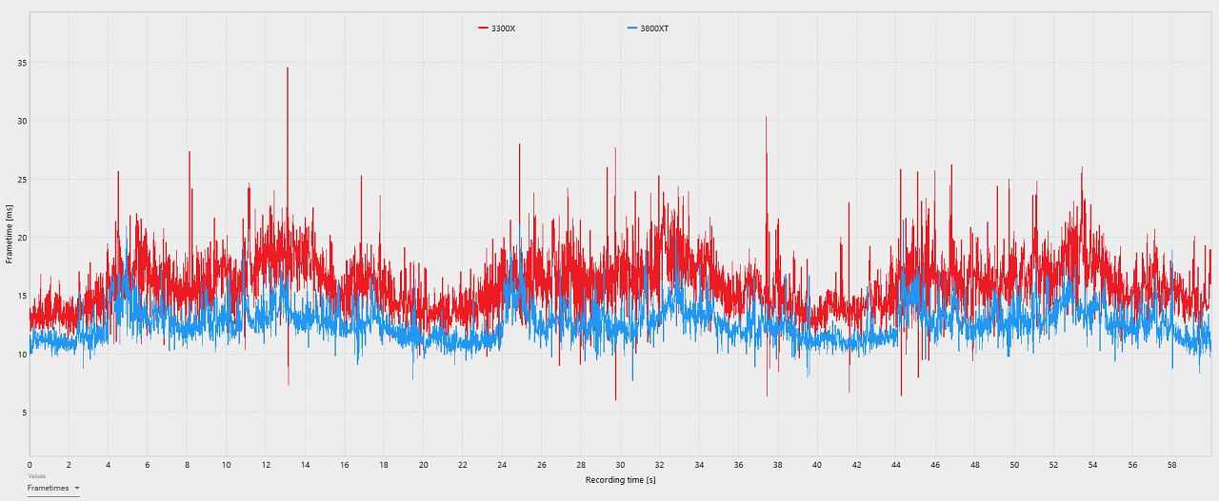
Task: Click the 30 tick on the time axis
Action: point(620,465)
